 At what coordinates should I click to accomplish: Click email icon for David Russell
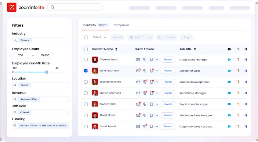[x=138, y=126]
